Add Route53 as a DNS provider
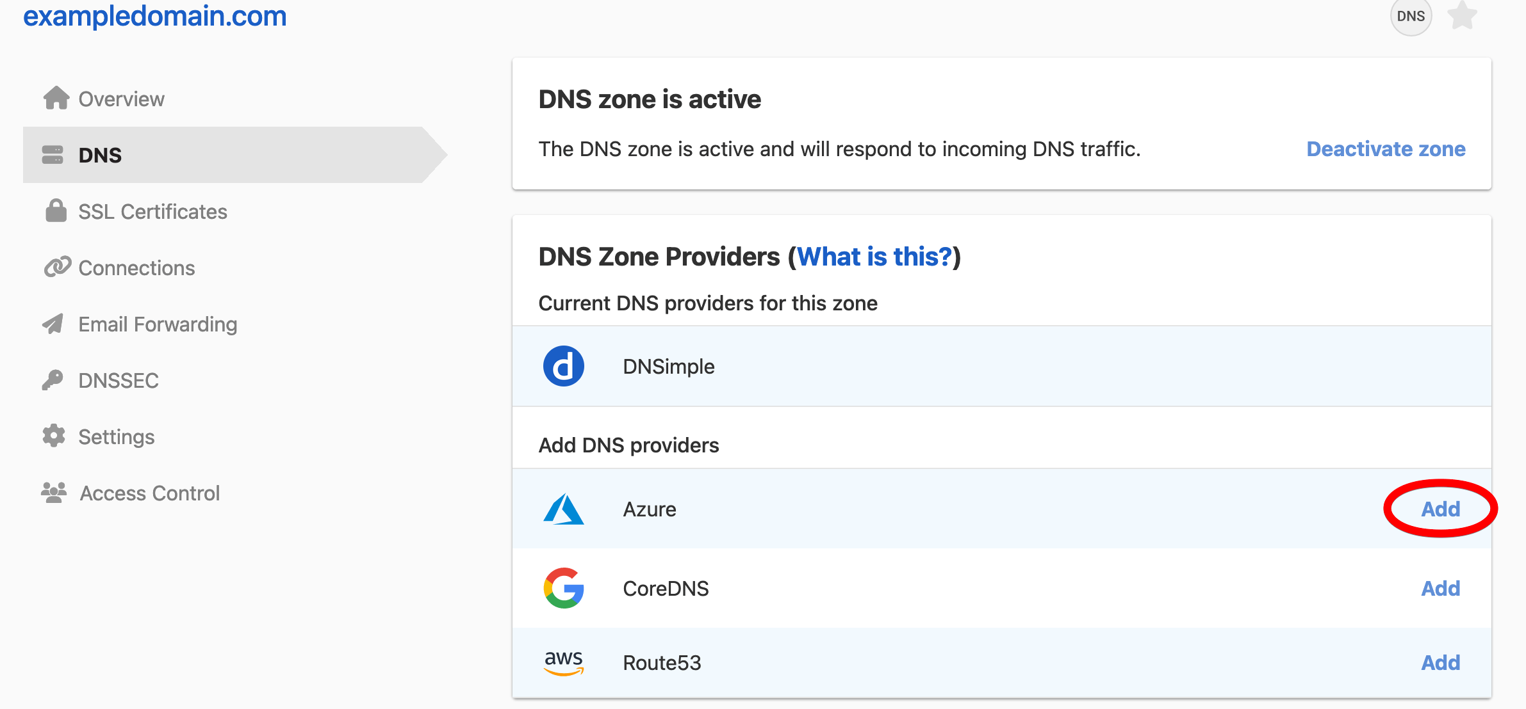 point(1441,662)
